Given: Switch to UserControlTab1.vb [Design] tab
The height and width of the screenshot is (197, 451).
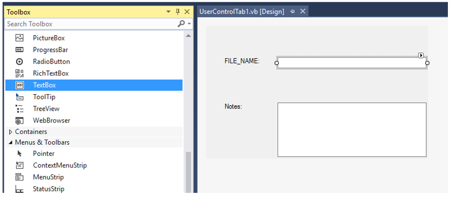Looking at the screenshot, I should (x=242, y=12).
